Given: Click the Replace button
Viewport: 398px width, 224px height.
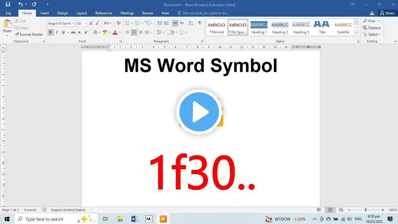Looking at the screenshot, I should point(372,28).
